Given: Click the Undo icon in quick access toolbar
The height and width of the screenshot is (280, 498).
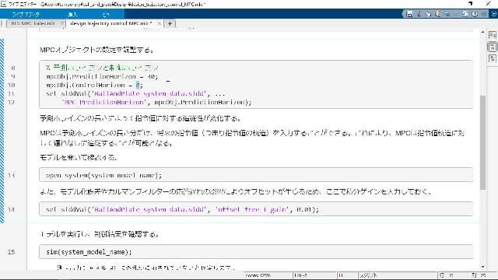Looking at the screenshot, I should [x=447, y=14].
